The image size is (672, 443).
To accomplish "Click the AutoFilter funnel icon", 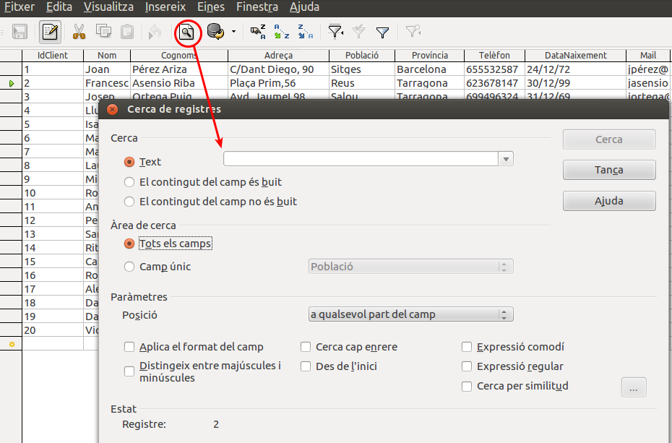I will coord(335,32).
